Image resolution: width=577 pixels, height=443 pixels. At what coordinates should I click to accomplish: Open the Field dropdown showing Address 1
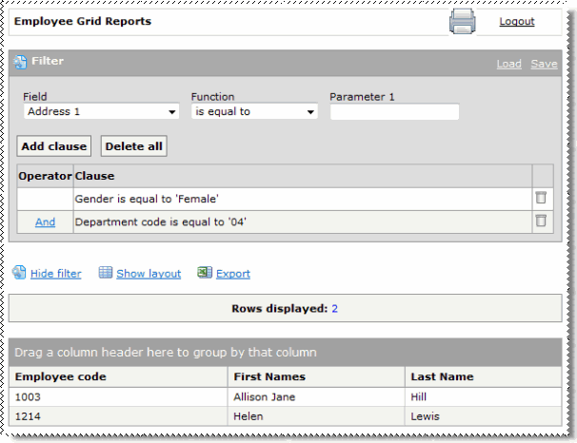(102, 112)
